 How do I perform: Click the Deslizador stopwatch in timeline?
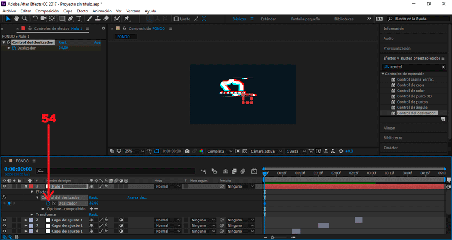pyautogui.click(x=48, y=203)
